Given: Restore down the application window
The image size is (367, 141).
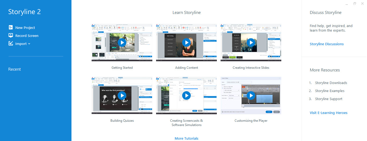Looking at the screenshot, I should pyautogui.click(x=354, y=4).
